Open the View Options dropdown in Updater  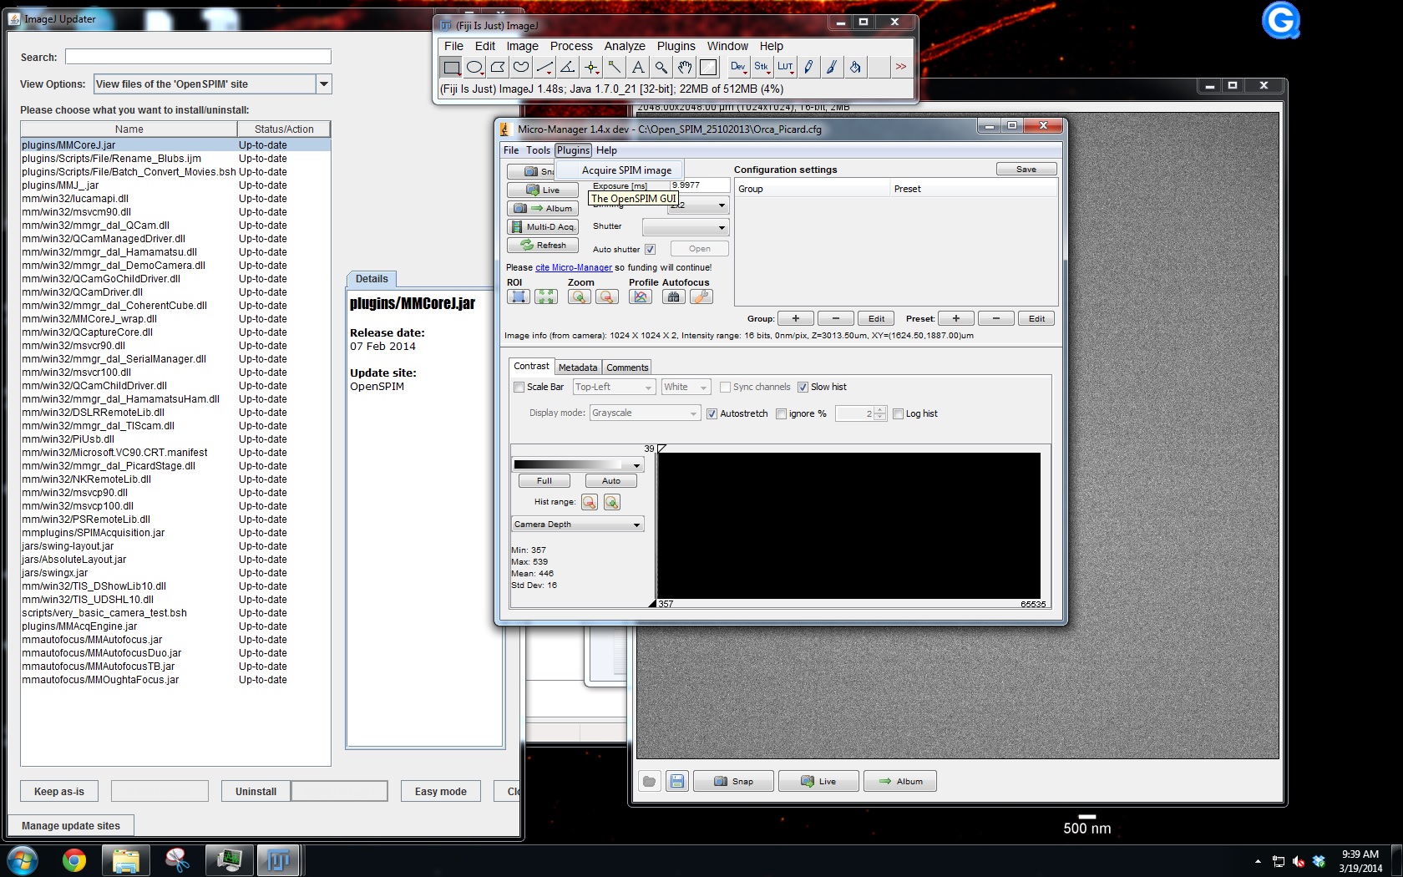324,84
